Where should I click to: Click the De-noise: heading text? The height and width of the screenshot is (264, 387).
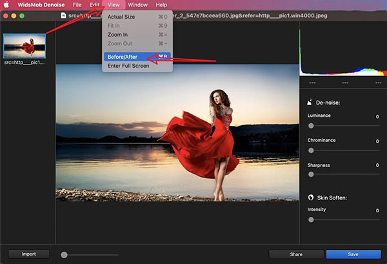coord(328,103)
